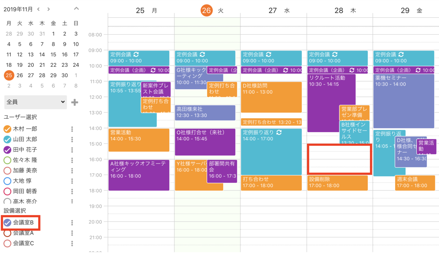Select date 15 in the mini calendar
439x253 pixels.
pos(53,54)
